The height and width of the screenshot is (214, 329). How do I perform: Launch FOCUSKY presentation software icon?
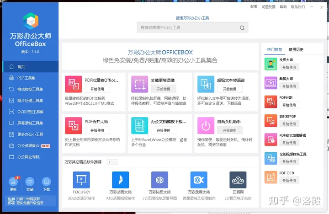click(81, 180)
